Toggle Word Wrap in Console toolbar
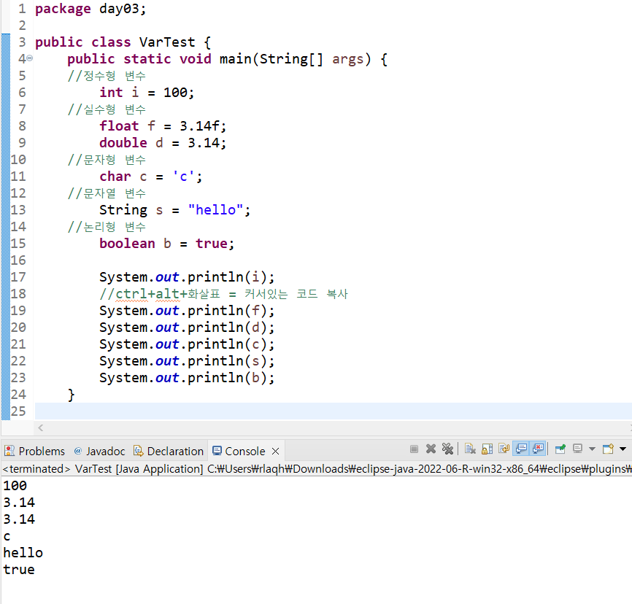 click(x=504, y=449)
